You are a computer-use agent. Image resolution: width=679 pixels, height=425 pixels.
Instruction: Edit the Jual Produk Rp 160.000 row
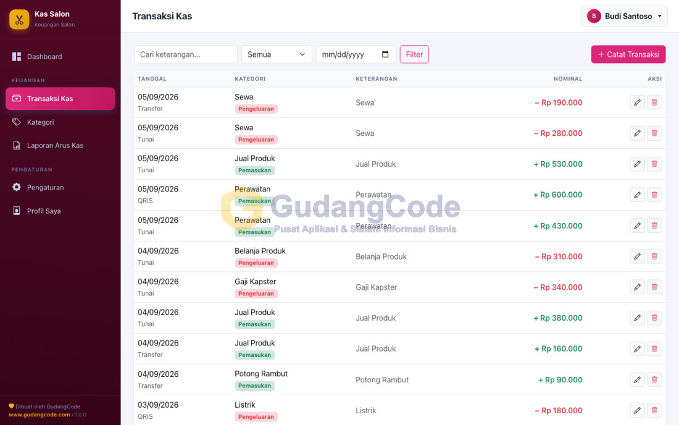(638, 349)
